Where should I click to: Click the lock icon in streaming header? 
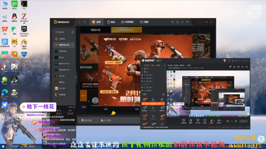pos(234,67)
